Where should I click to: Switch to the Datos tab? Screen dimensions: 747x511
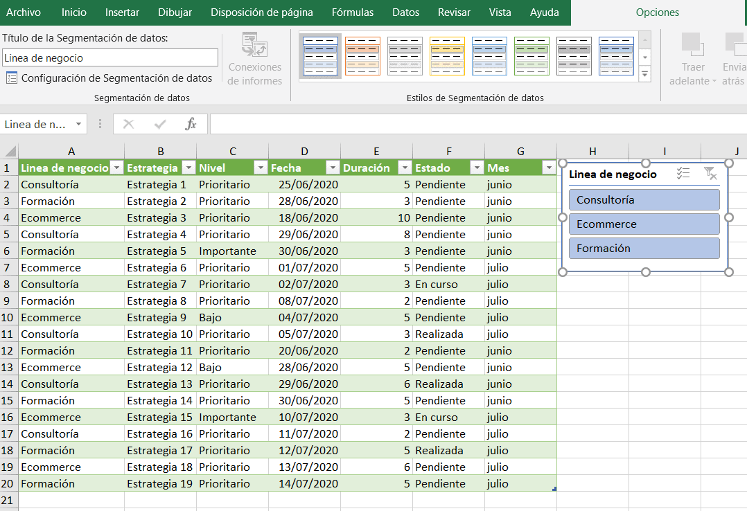[x=405, y=12]
